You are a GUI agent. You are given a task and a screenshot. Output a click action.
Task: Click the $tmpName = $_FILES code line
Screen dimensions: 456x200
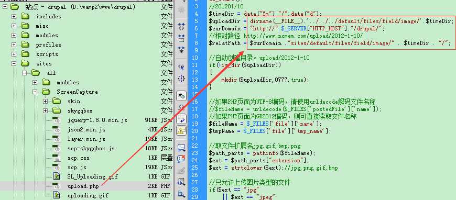tap(270, 131)
